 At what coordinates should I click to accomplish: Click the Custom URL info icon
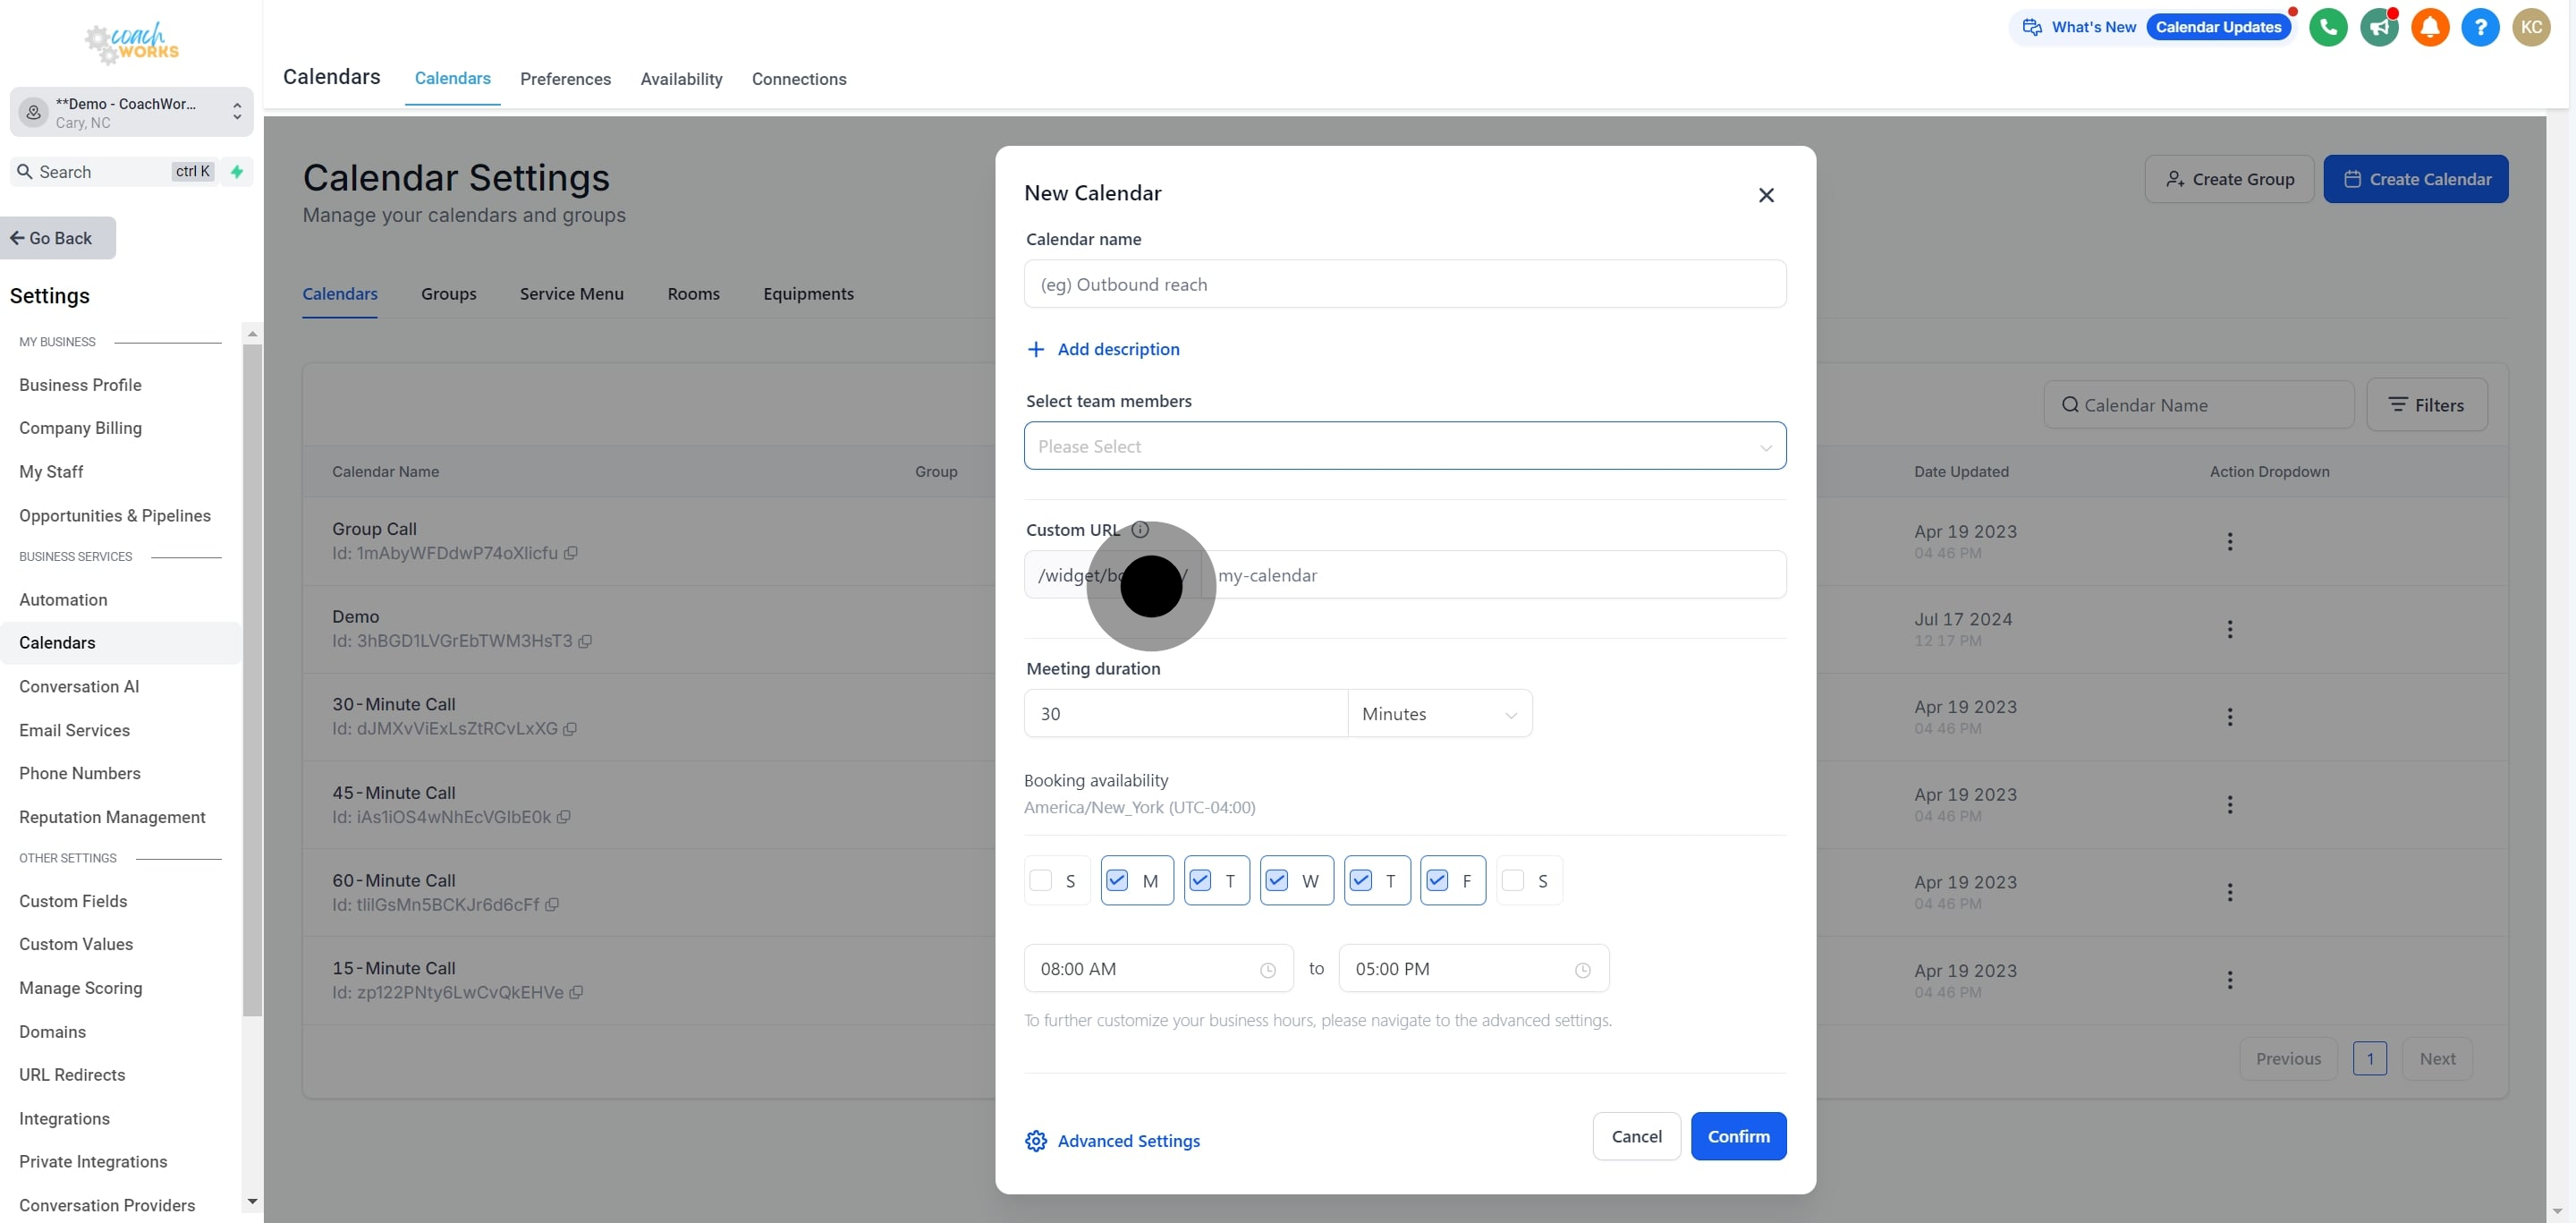tap(1140, 530)
